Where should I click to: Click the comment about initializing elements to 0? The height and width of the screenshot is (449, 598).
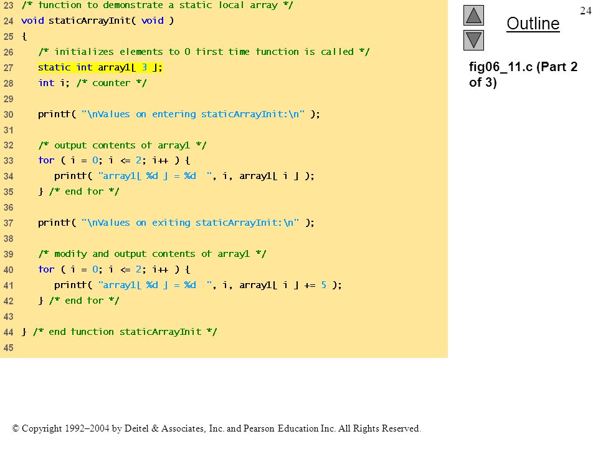point(204,52)
